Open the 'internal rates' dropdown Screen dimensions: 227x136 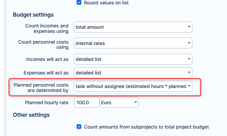point(133,43)
